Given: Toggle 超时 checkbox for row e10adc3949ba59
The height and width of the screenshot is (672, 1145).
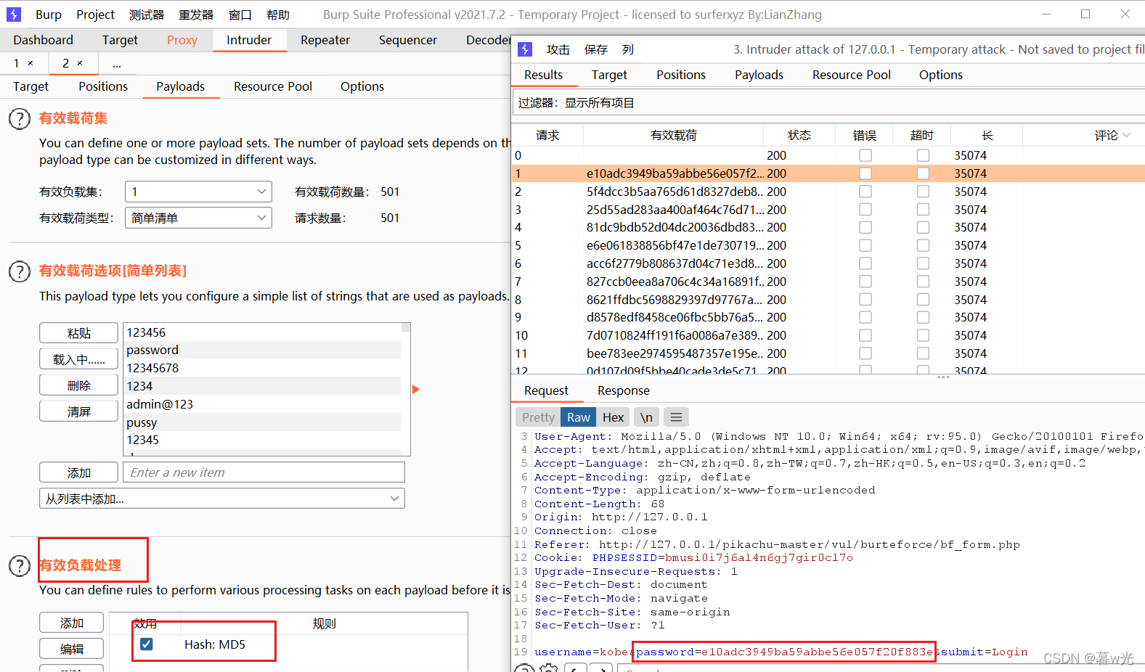Looking at the screenshot, I should 923,173.
